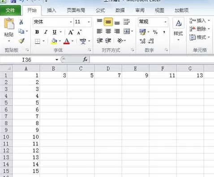Open the 文件 File tab
This screenshot has width=214, height=177.
point(10,10)
